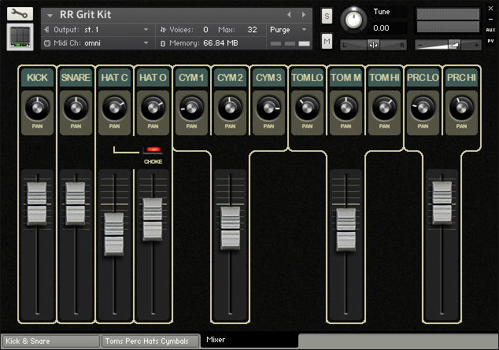
Task: Switch to Toms Perc Hats Cymbals tab
Action: (150, 341)
